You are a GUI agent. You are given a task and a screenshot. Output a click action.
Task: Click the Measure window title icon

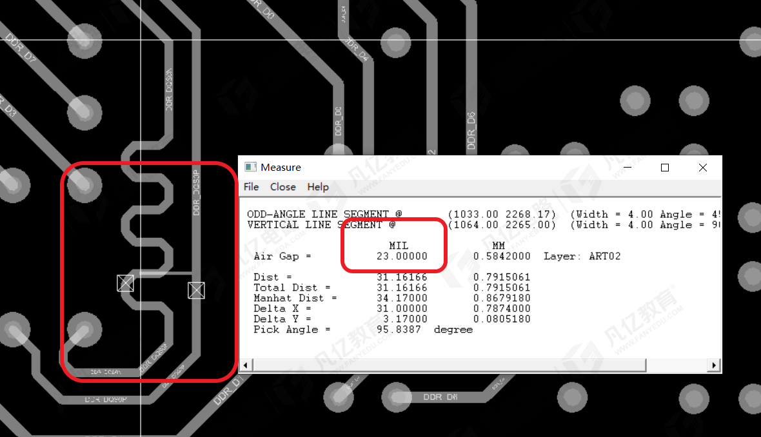tap(250, 167)
